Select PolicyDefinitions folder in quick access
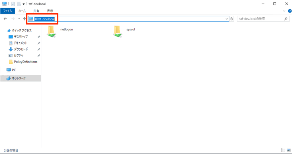The height and width of the screenshot is (154, 292). [25, 62]
